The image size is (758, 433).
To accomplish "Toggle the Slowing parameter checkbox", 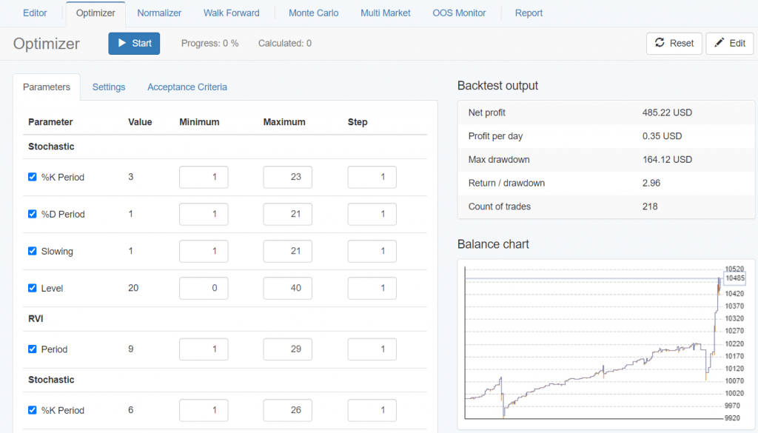I will coord(32,251).
